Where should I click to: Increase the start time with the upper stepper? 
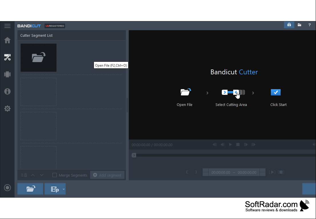206,170
